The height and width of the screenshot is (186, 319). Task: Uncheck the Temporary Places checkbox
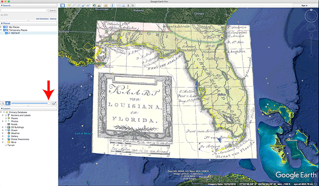[4, 30]
